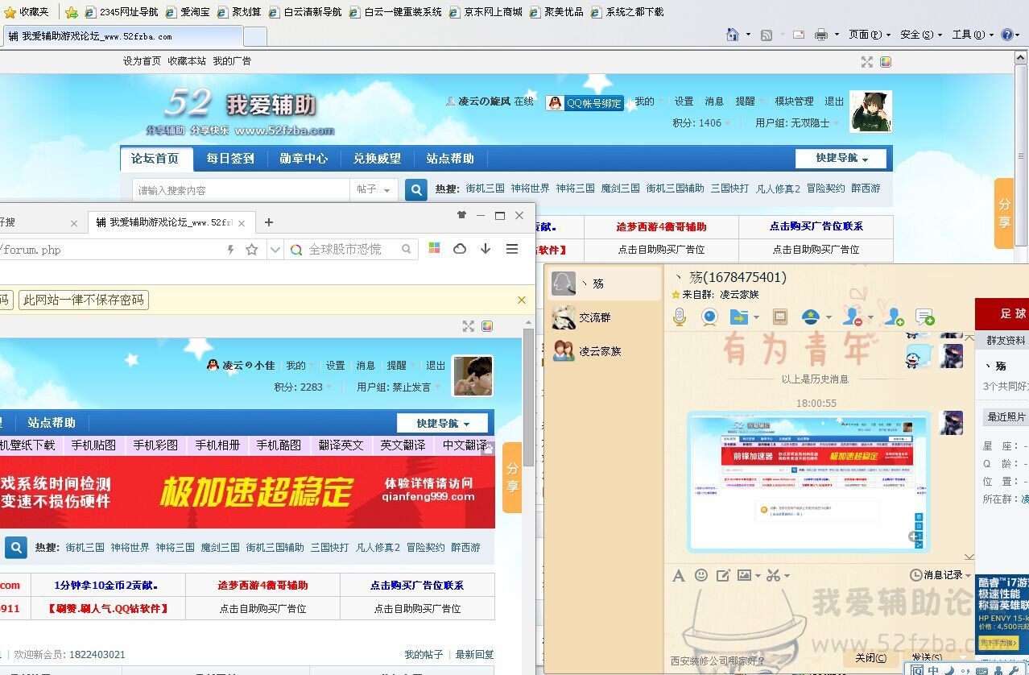Open the QQ mail icon in chat toolbar
Screen dimensions: 1029x675
tap(779, 317)
